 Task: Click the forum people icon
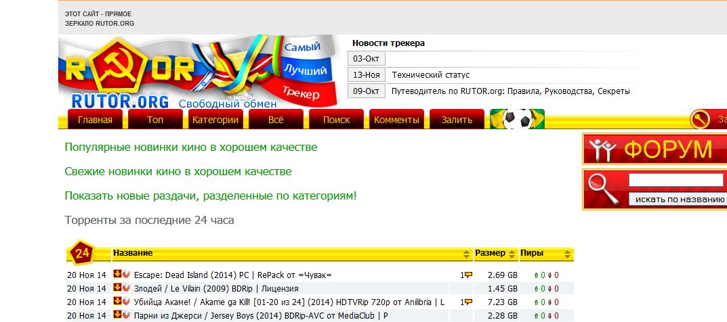click(602, 149)
